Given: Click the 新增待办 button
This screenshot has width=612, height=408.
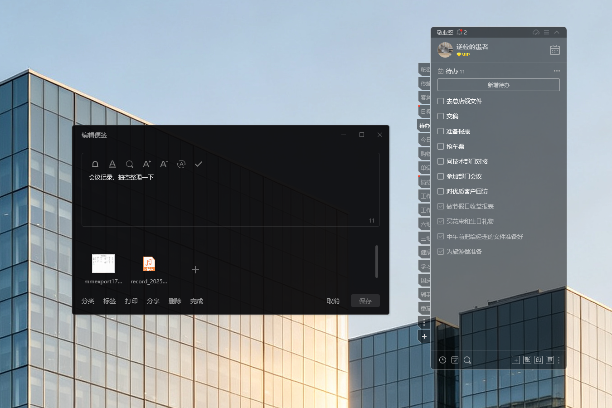Looking at the screenshot, I should click(x=499, y=85).
